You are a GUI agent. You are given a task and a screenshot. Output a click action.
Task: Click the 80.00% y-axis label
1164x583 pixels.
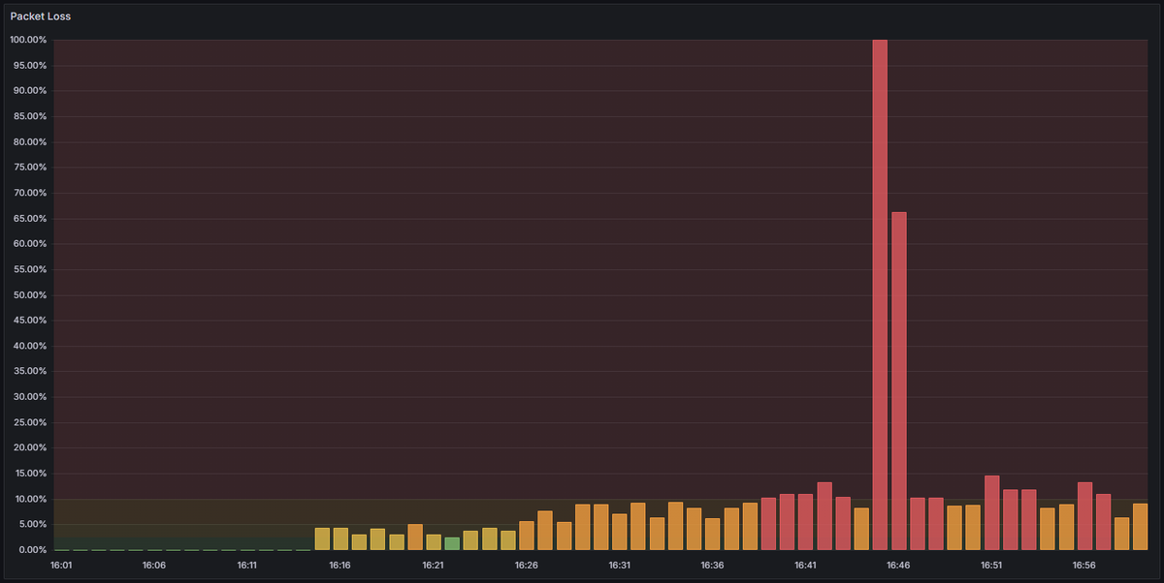tap(30, 142)
